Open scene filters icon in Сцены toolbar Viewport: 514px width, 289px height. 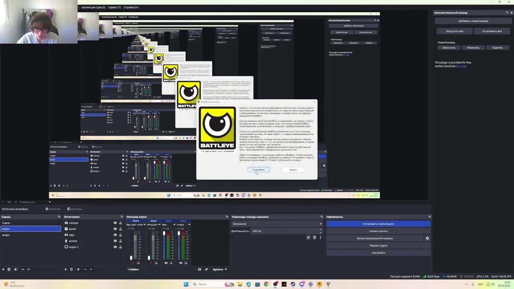(x=16, y=269)
